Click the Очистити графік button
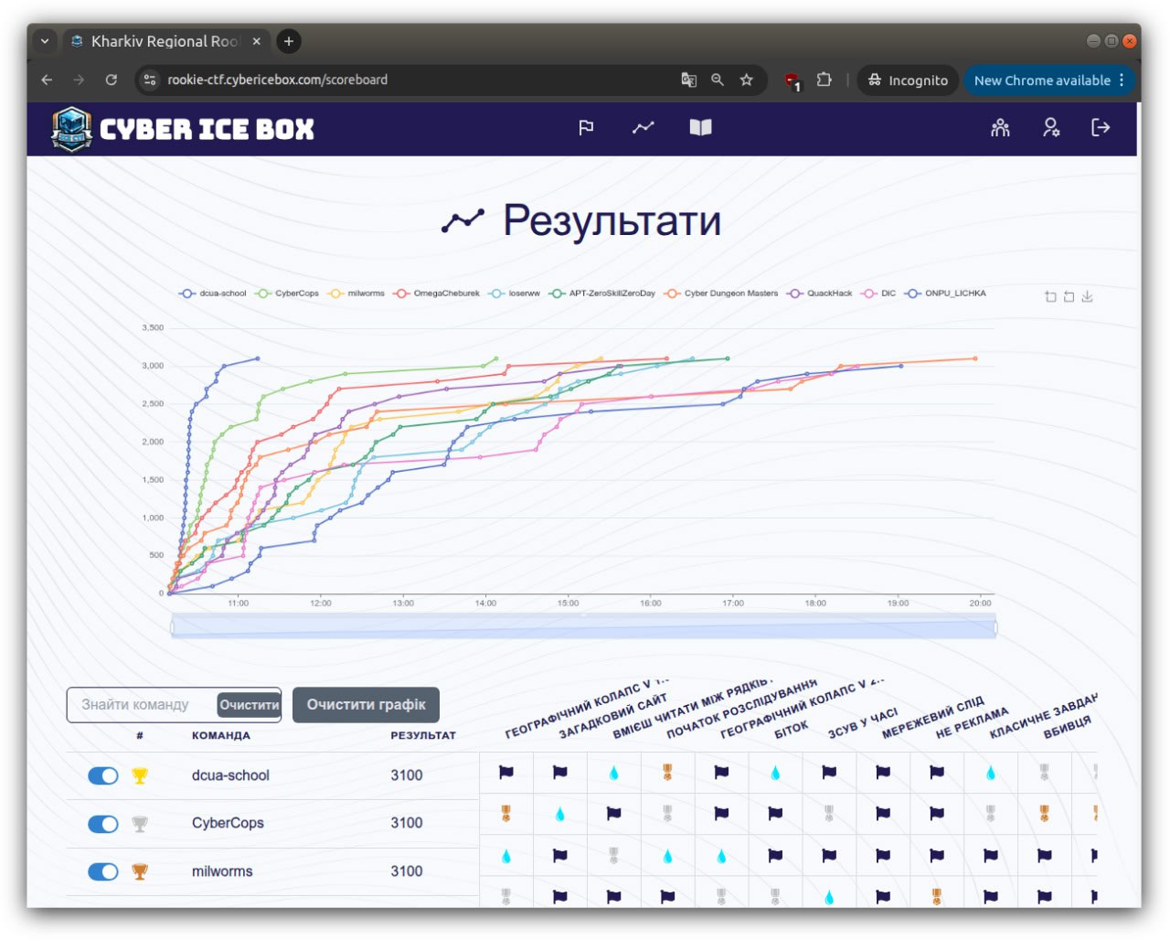 click(x=366, y=705)
